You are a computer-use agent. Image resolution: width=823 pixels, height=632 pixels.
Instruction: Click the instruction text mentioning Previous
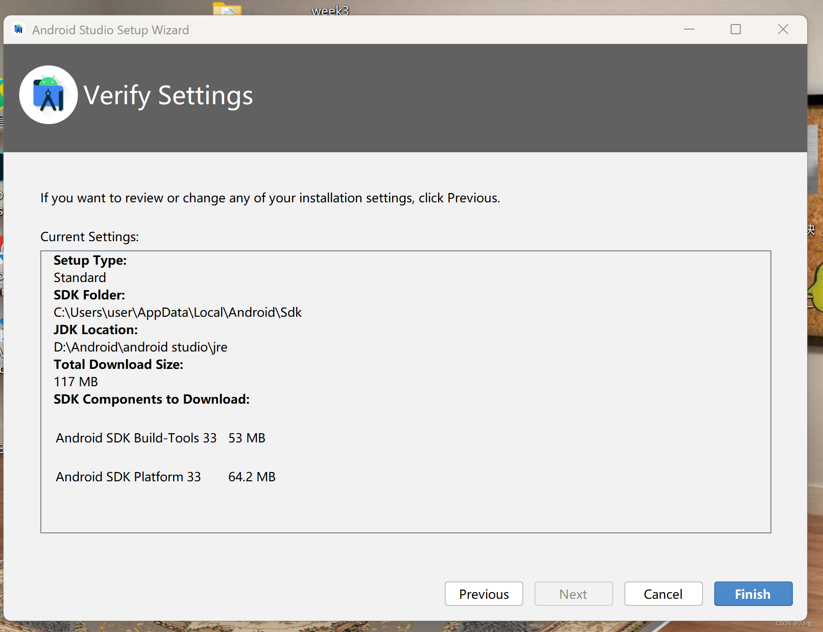(270, 198)
